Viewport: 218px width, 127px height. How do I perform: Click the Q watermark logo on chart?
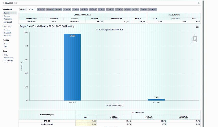[x=195, y=39]
